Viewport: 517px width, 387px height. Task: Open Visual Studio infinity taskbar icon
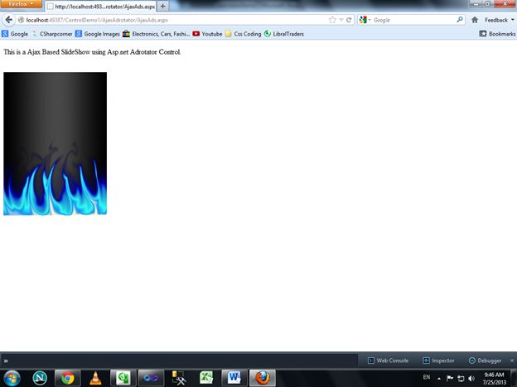(151, 378)
